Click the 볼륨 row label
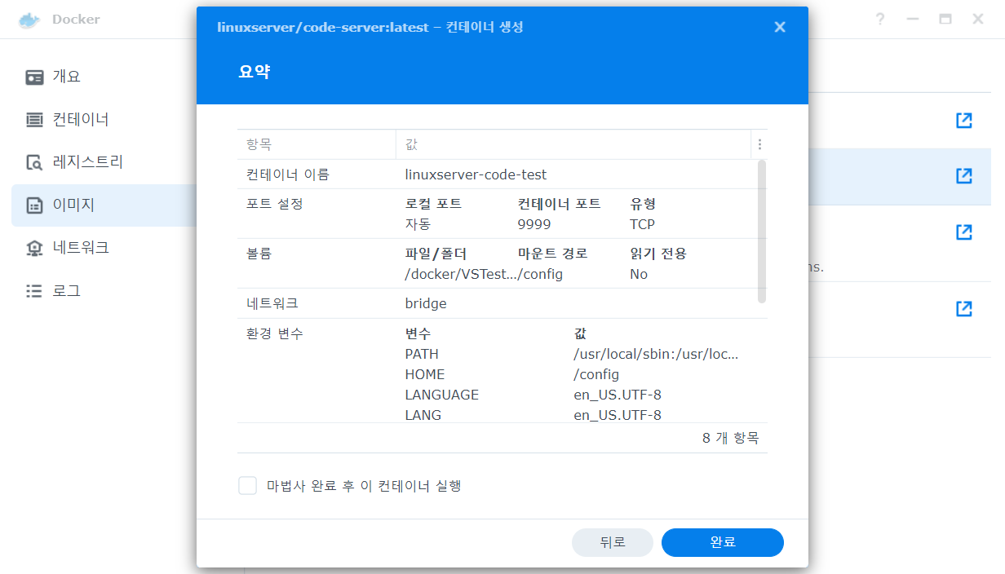 point(259,254)
